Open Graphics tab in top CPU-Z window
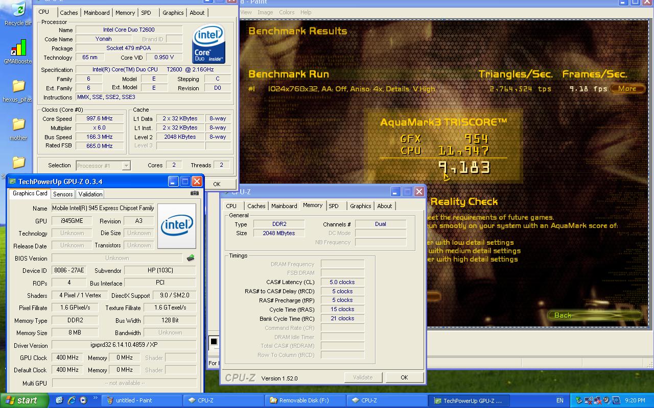Screen dimensions: 654x408 (x=173, y=13)
